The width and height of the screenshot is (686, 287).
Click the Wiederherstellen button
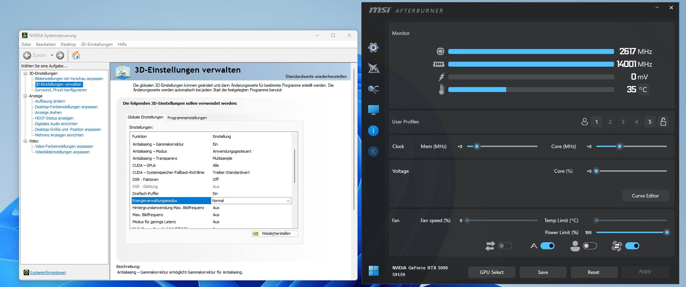tap(275, 233)
